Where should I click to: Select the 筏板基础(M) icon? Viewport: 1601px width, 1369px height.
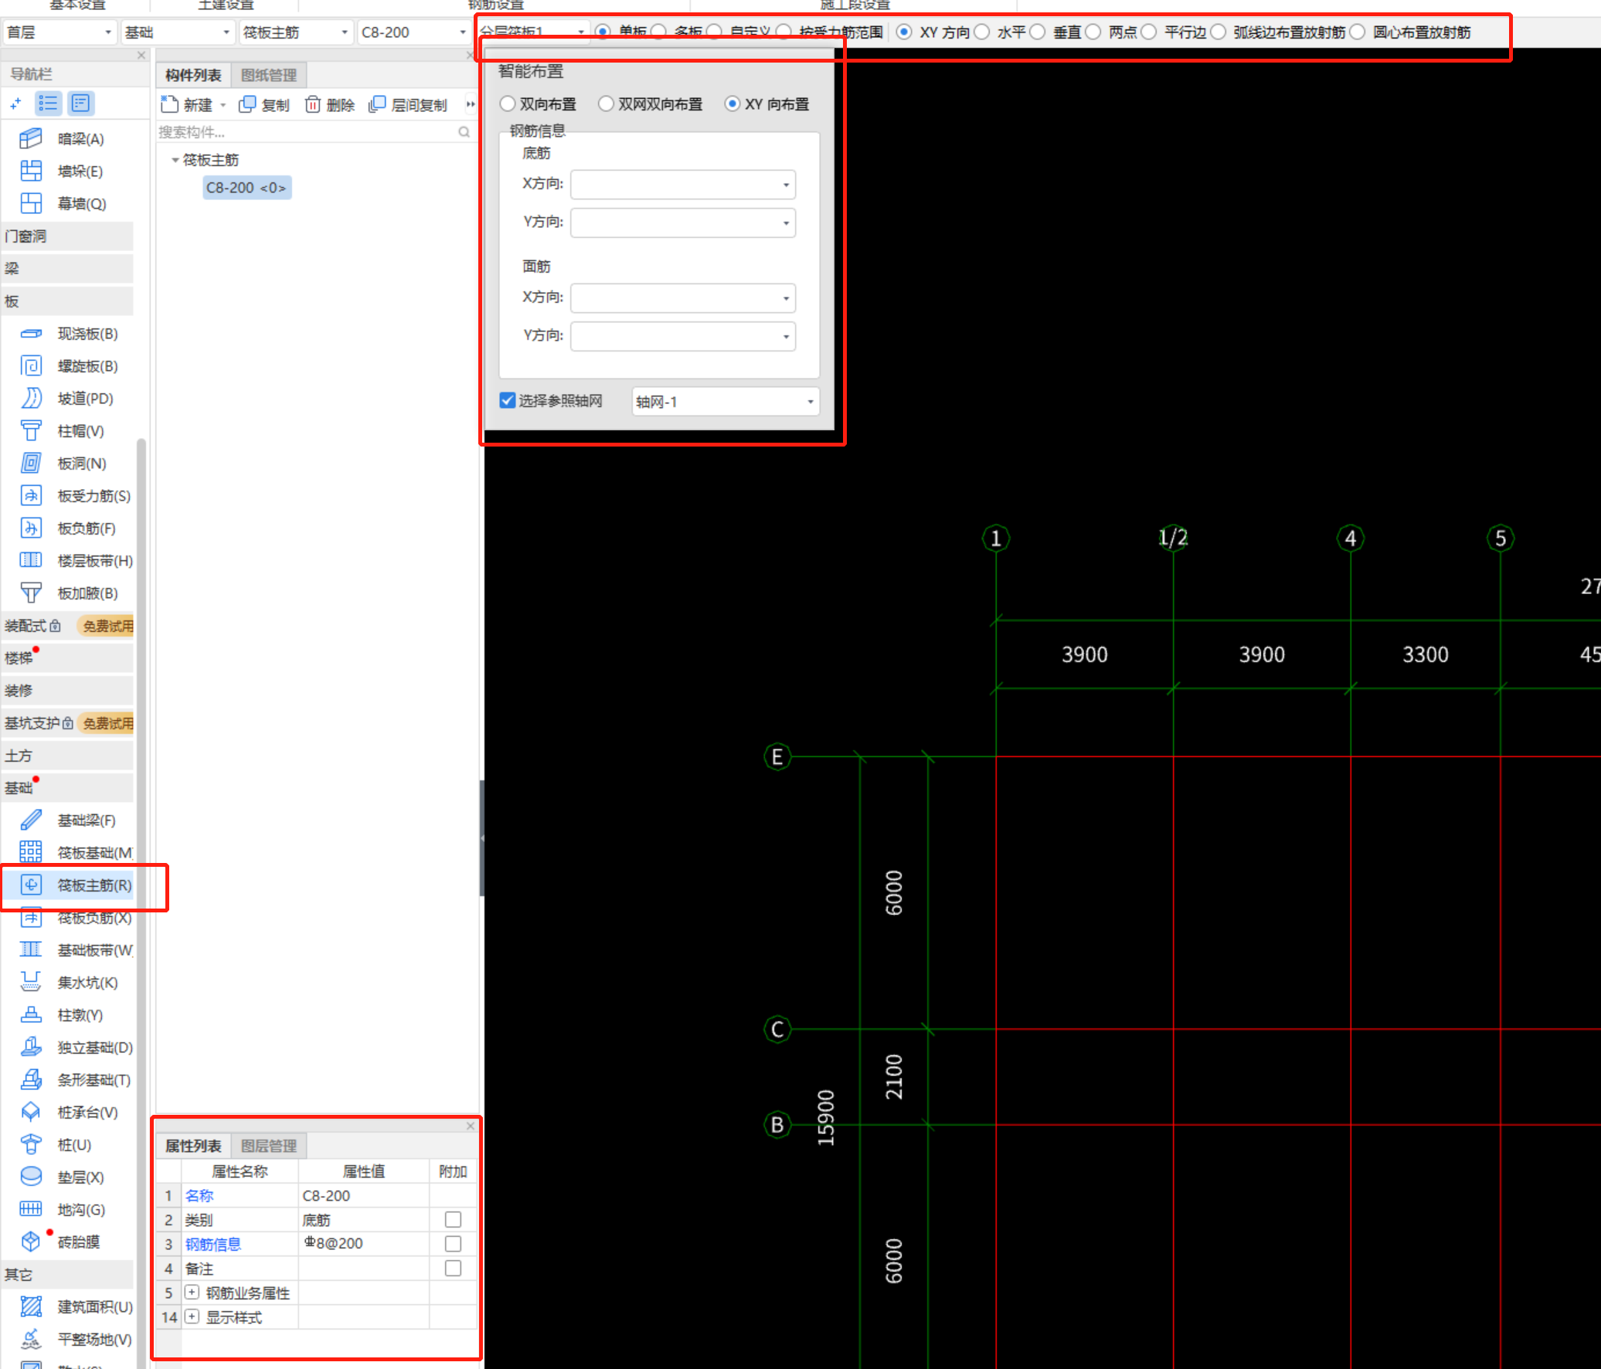tap(31, 853)
